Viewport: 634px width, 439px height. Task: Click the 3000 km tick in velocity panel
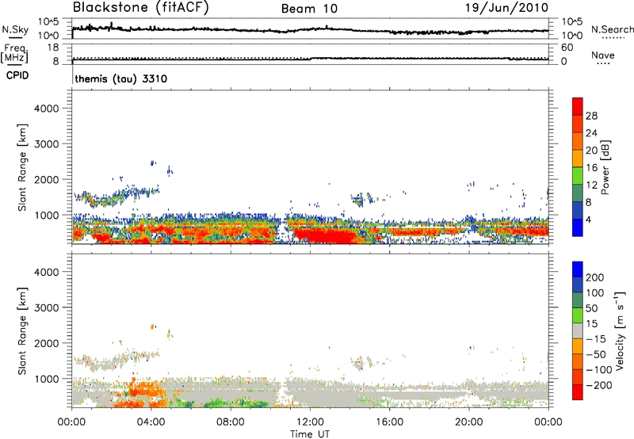(x=47, y=307)
